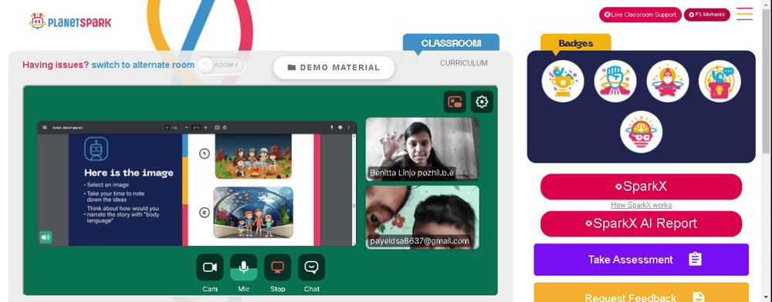Zoom out in the PDF viewer
772x302 pixels.
(187, 128)
